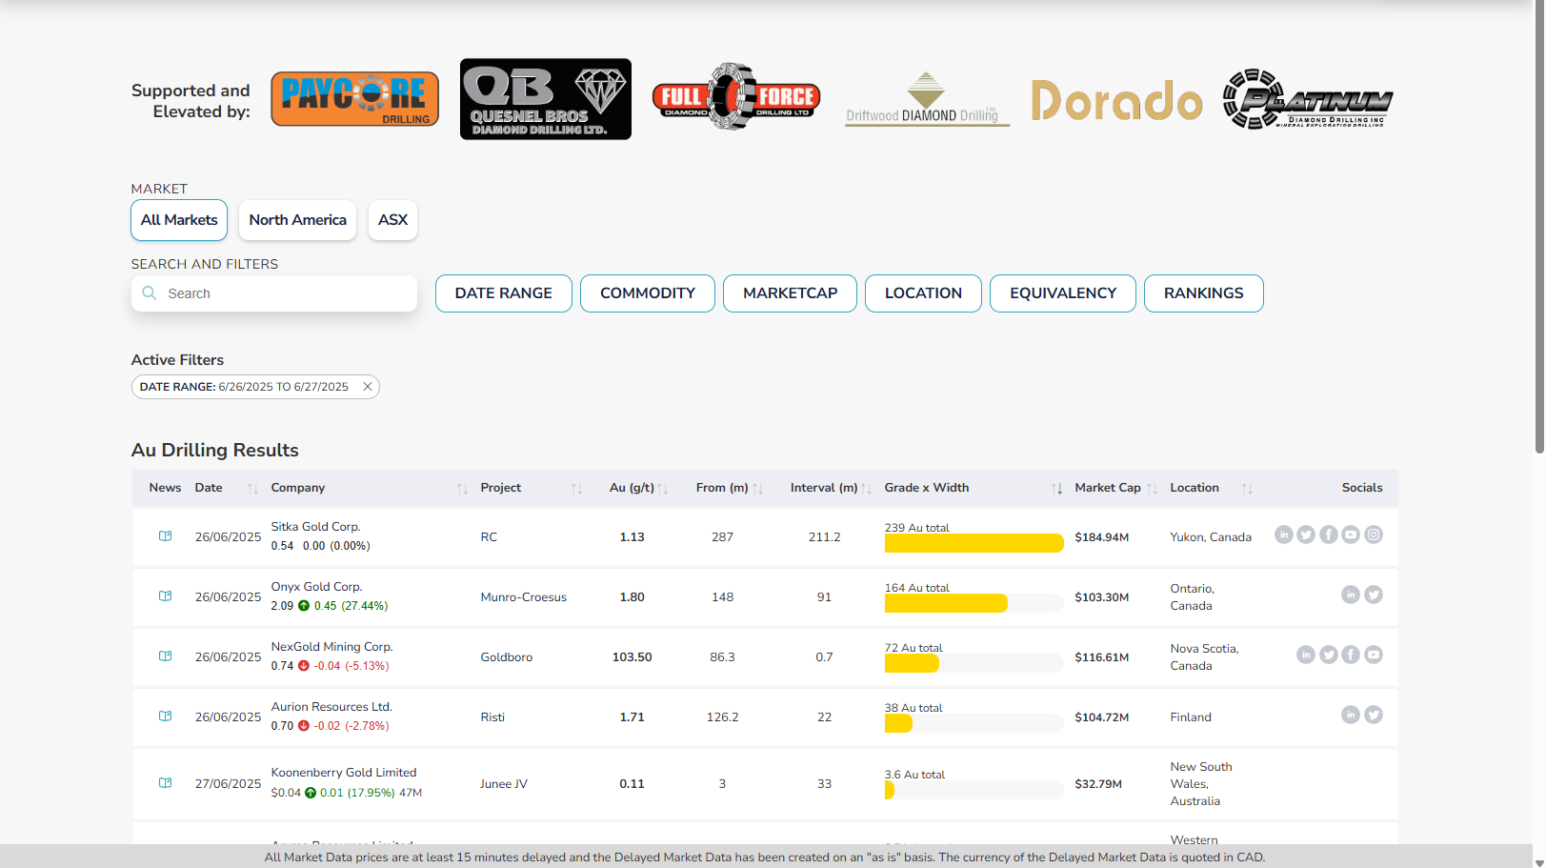Open Koonenberry Gold Limited company link
The image size is (1546, 868).
click(x=344, y=773)
